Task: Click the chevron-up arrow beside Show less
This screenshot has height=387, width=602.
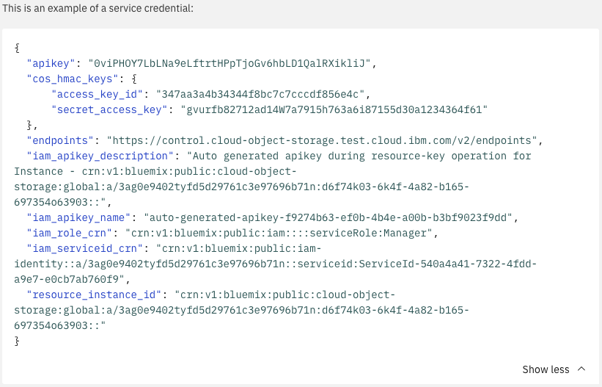Action: coord(581,369)
